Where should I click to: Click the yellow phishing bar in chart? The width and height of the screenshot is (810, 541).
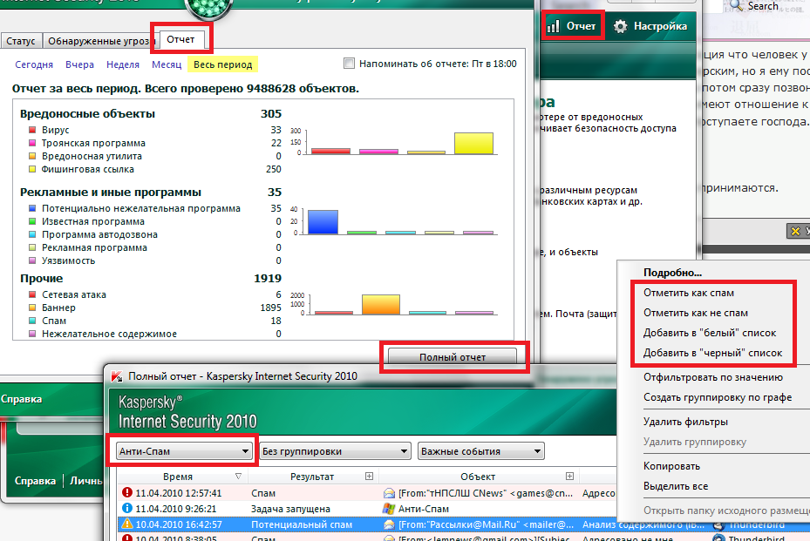473,144
